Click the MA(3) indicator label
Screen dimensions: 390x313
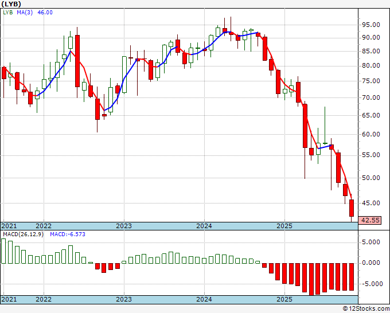coord(25,13)
